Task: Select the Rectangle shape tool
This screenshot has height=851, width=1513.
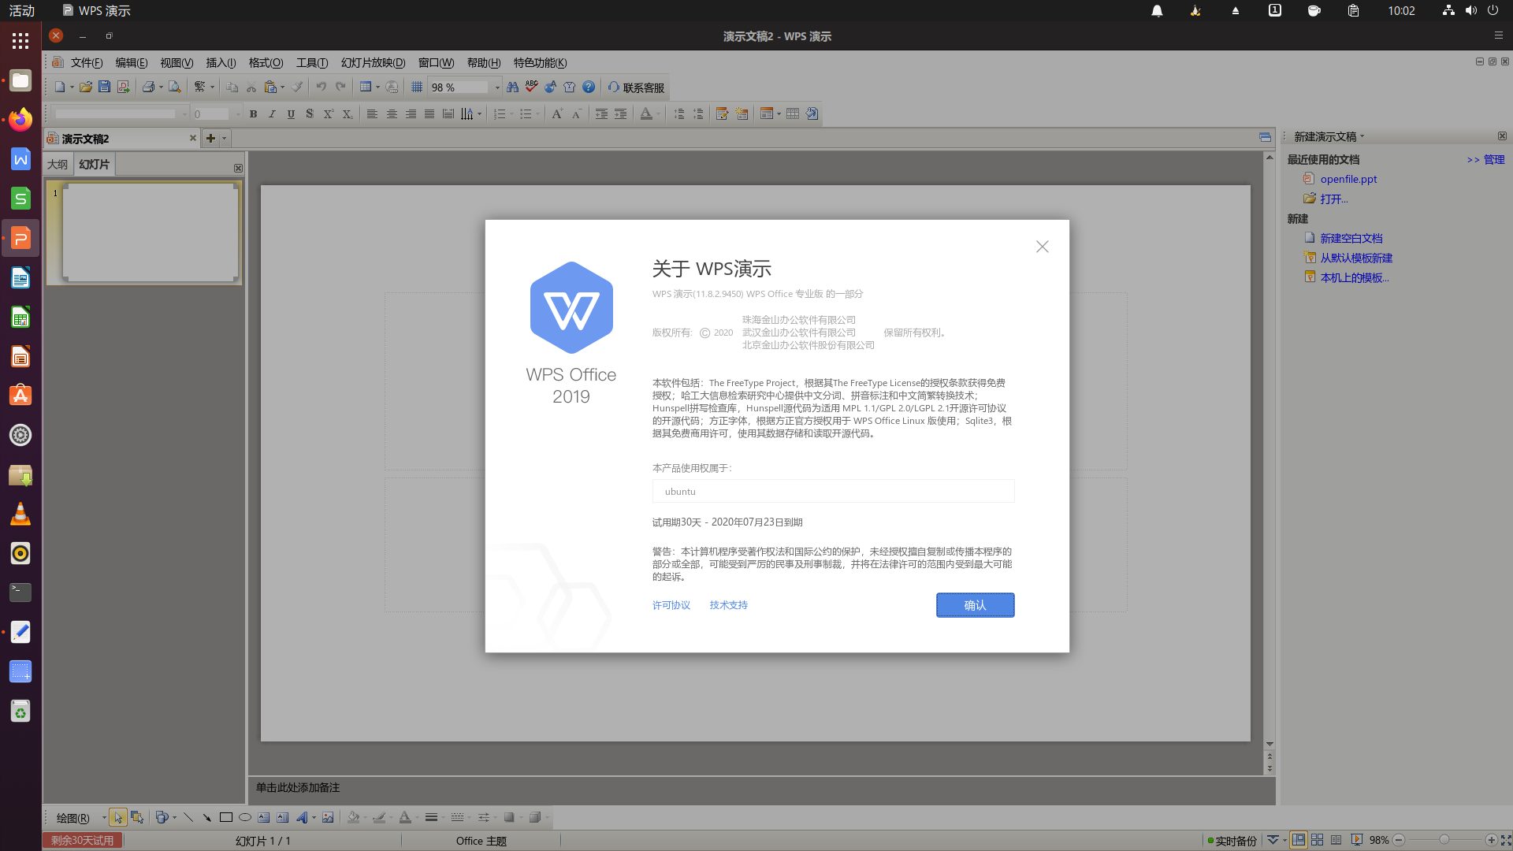Action: (x=226, y=818)
